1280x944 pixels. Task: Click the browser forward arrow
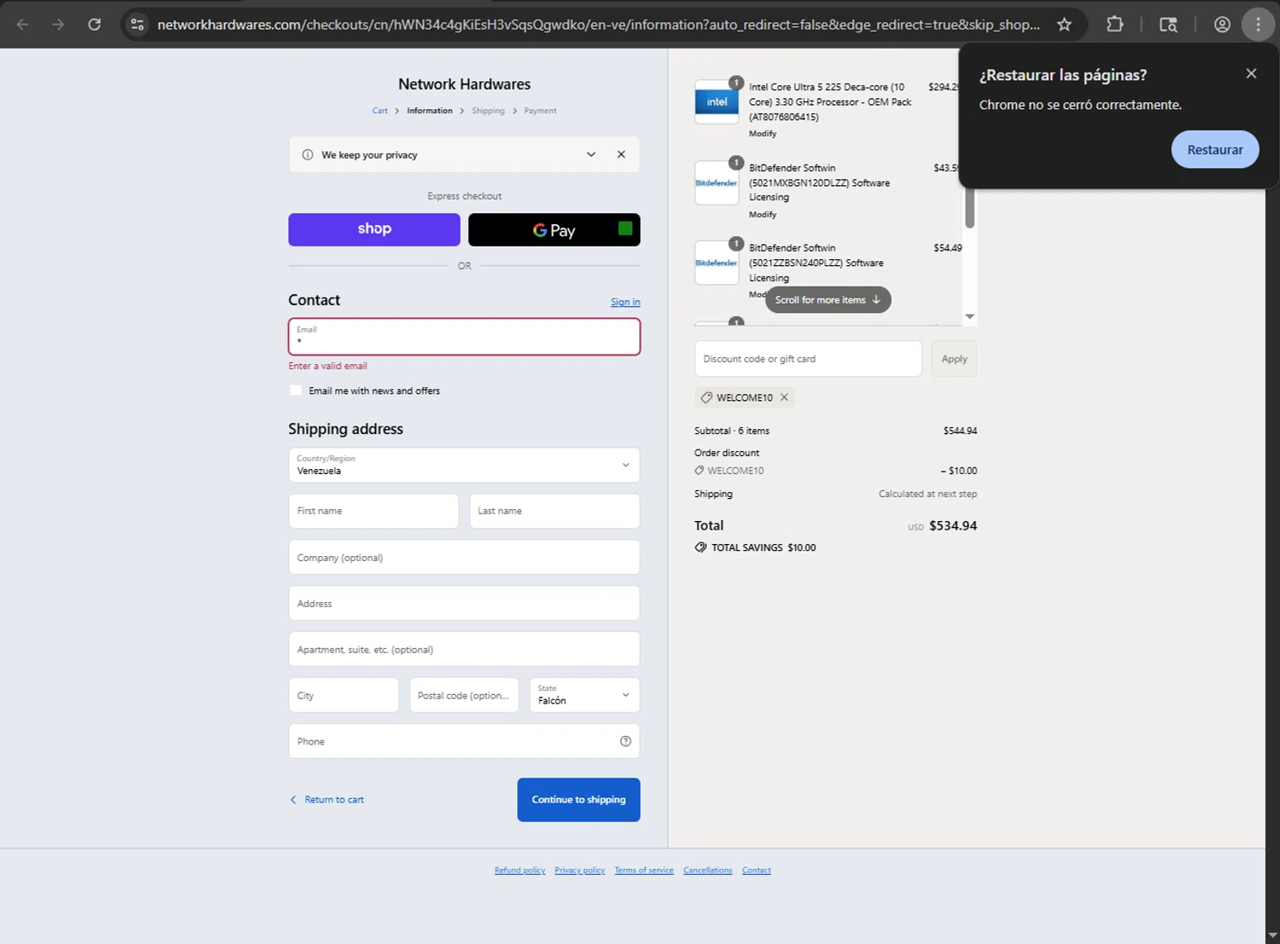coord(58,24)
